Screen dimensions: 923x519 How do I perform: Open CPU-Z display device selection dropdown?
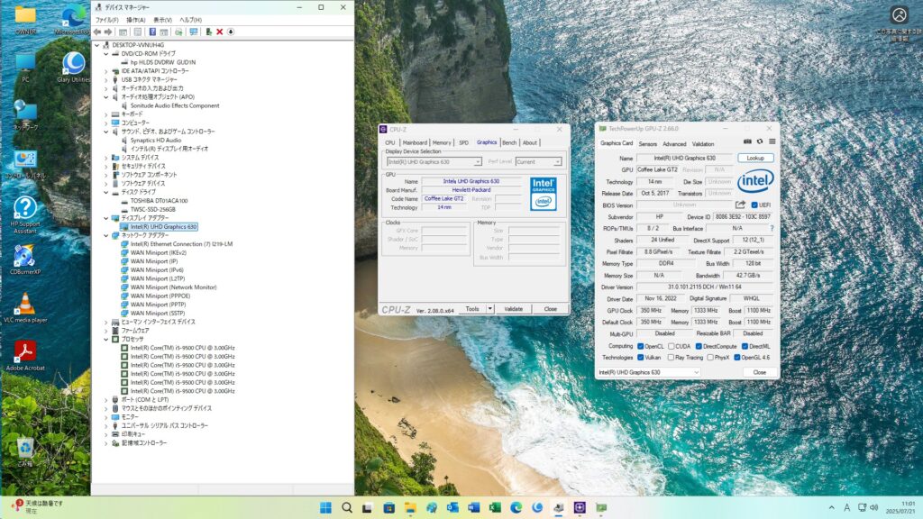click(434, 162)
